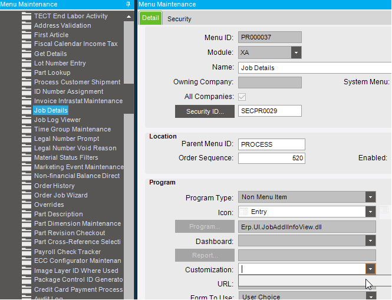Image resolution: width=392 pixels, height=300 pixels.
Task: Open the Module dropdown
Action: point(296,52)
